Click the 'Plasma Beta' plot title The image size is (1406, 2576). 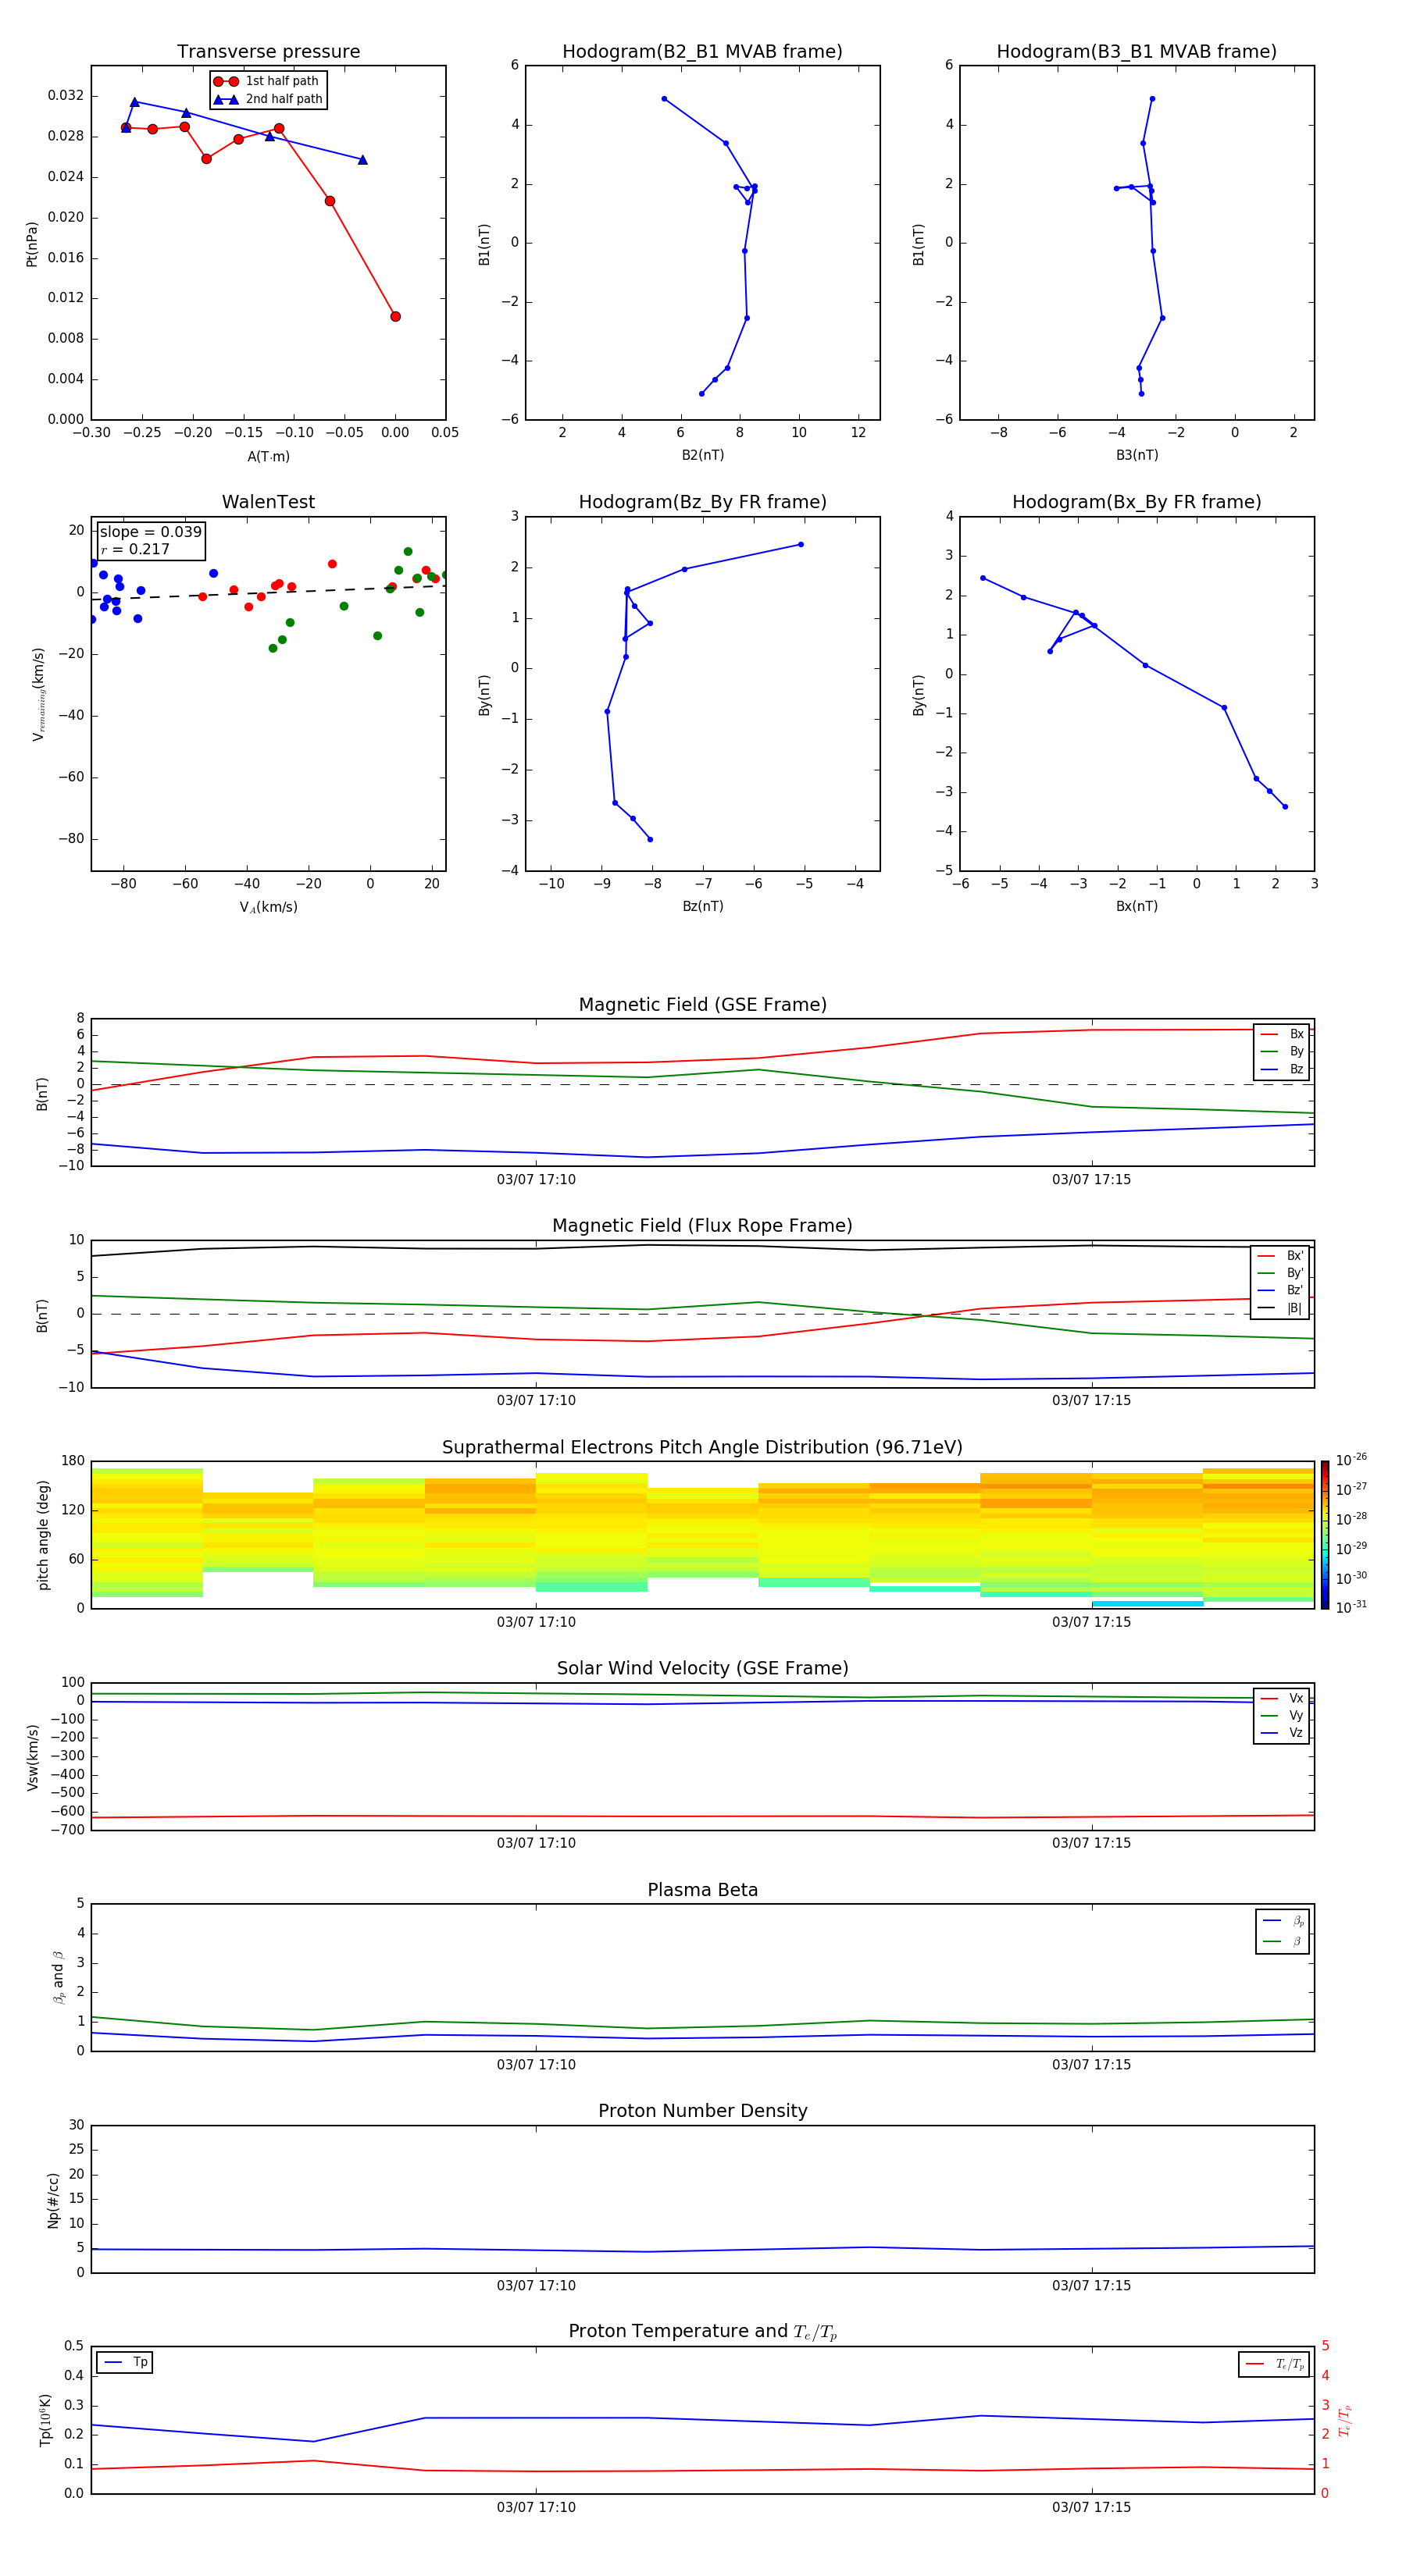point(702,1890)
